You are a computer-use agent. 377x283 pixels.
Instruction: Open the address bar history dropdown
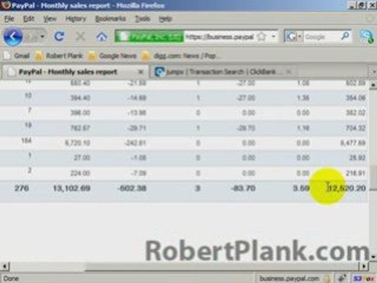pos(273,37)
